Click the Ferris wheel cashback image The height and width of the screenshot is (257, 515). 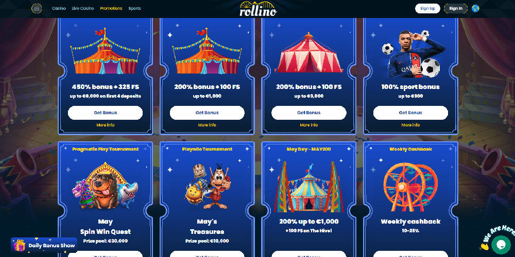tap(410, 187)
